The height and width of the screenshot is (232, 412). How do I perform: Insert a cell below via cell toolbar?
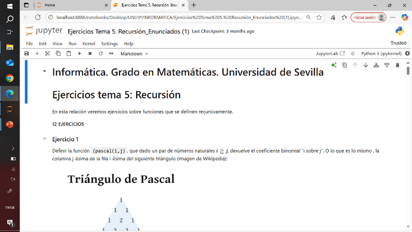[x=387, y=65]
